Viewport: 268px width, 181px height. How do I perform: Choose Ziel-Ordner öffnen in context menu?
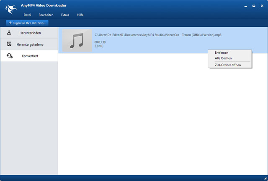[230, 65]
